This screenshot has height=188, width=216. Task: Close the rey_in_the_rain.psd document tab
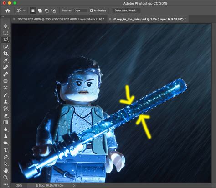coord(110,19)
